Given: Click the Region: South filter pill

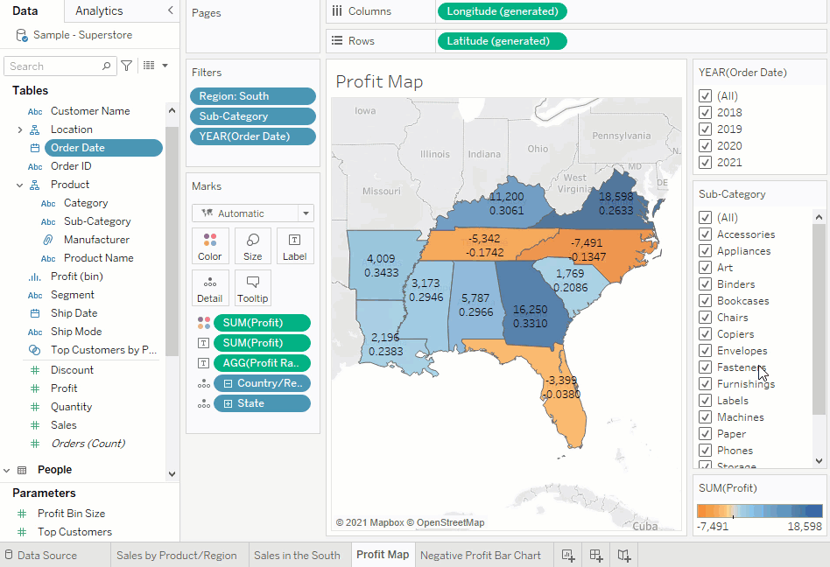Looking at the screenshot, I should [252, 96].
